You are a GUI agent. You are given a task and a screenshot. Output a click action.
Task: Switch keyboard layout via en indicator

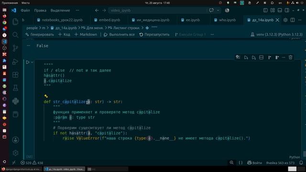[280, 3]
